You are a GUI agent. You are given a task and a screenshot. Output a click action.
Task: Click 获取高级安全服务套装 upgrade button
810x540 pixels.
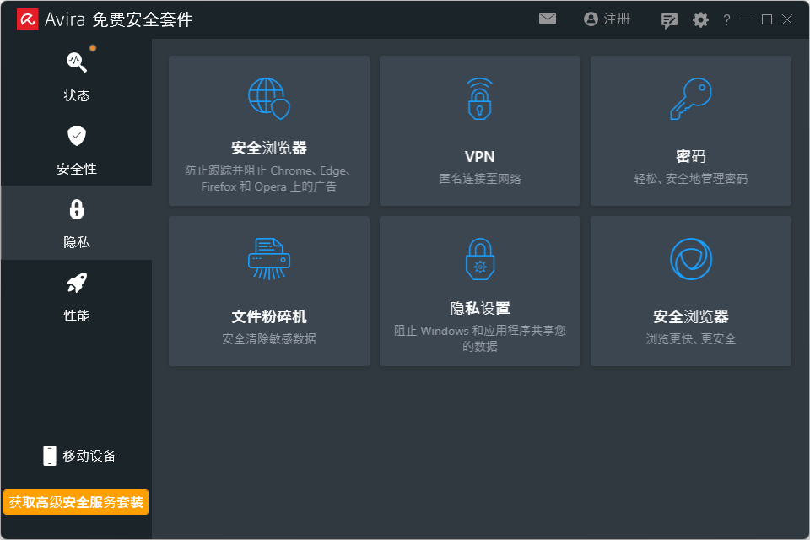click(x=76, y=502)
